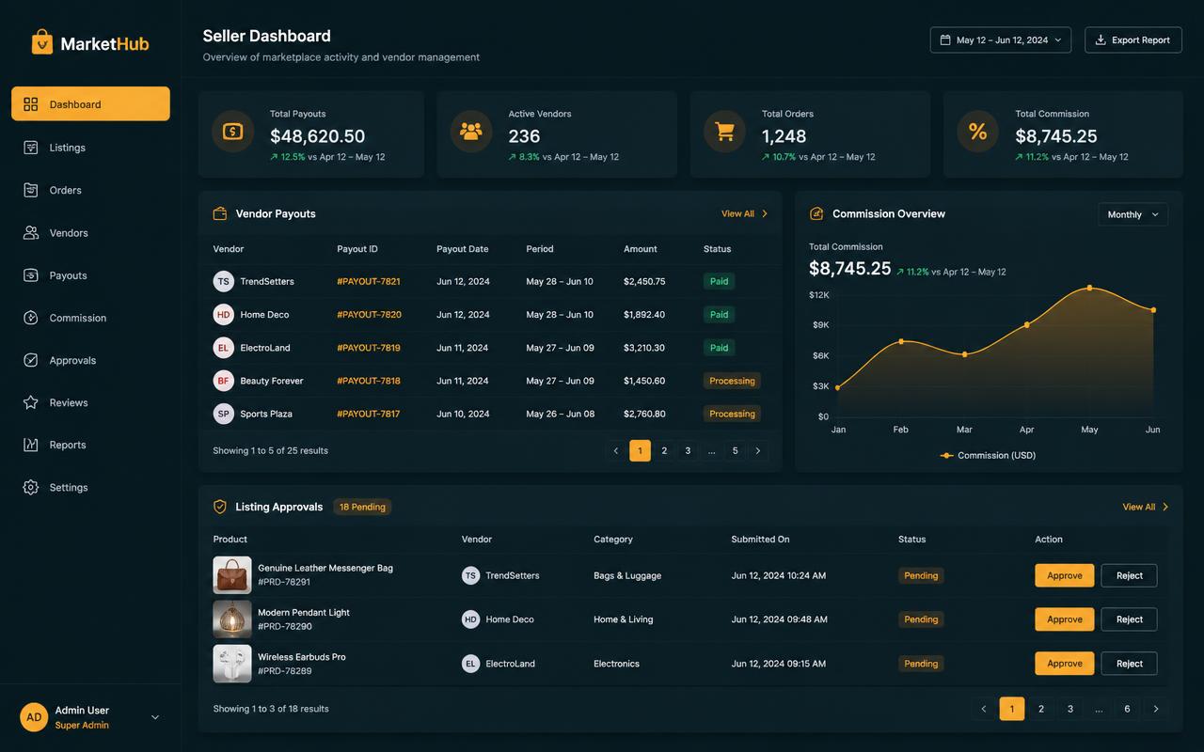
Task: Open payout #PAYOUT-7817 link
Action: click(x=369, y=414)
